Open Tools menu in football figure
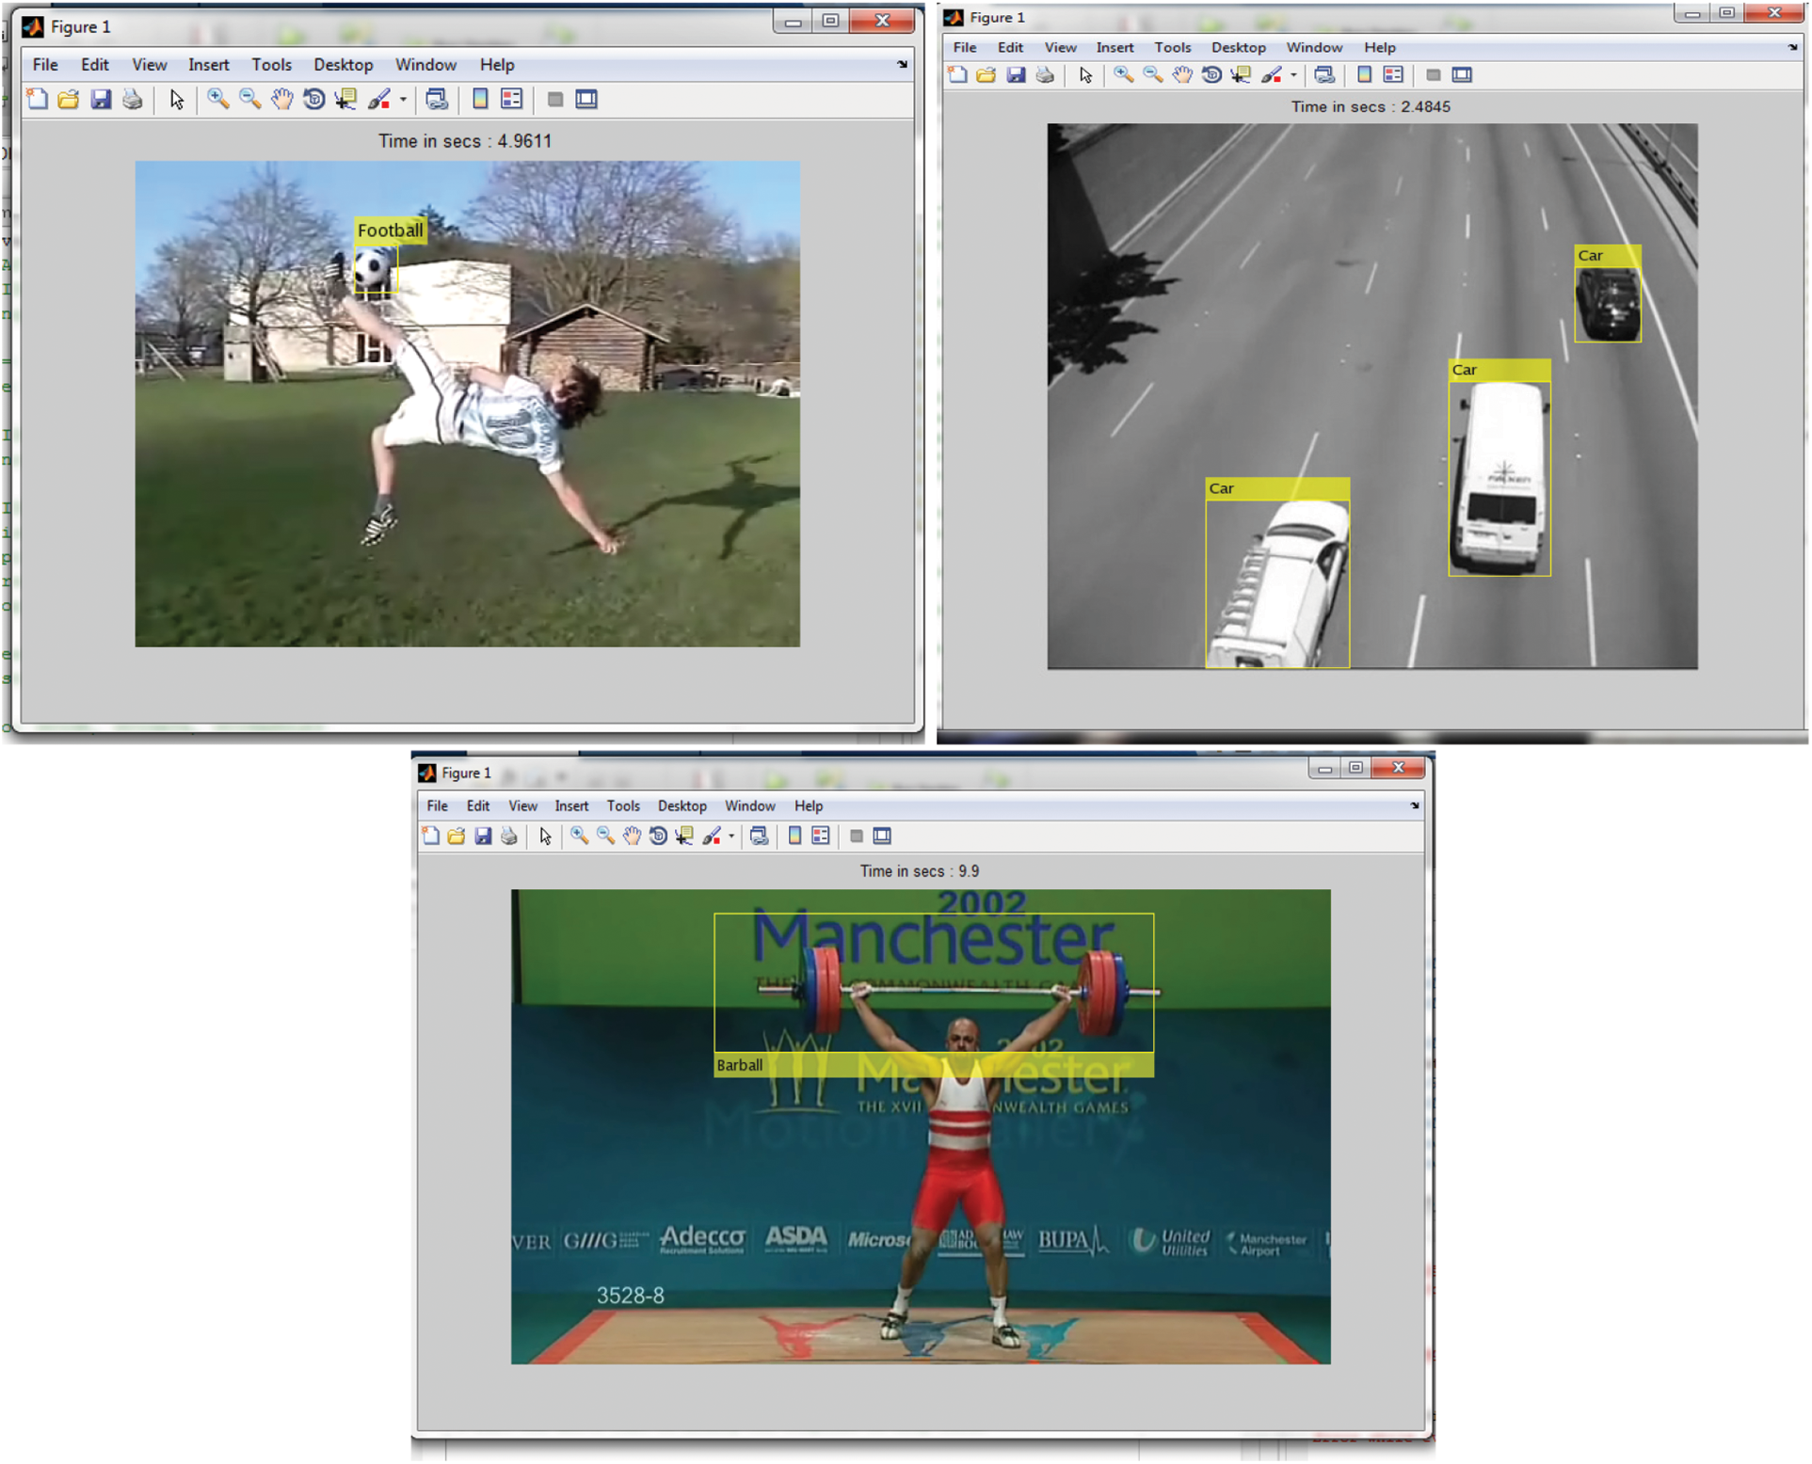The width and height of the screenshot is (1812, 1464). [271, 65]
